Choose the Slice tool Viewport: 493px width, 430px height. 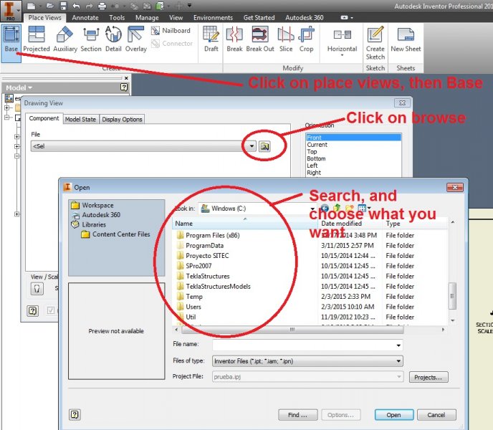click(x=286, y=39)
